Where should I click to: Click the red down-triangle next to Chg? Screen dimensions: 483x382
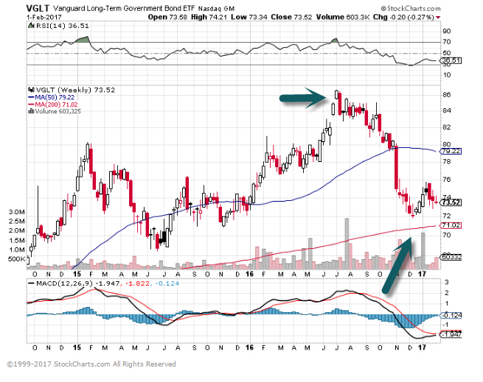(438, 18)
